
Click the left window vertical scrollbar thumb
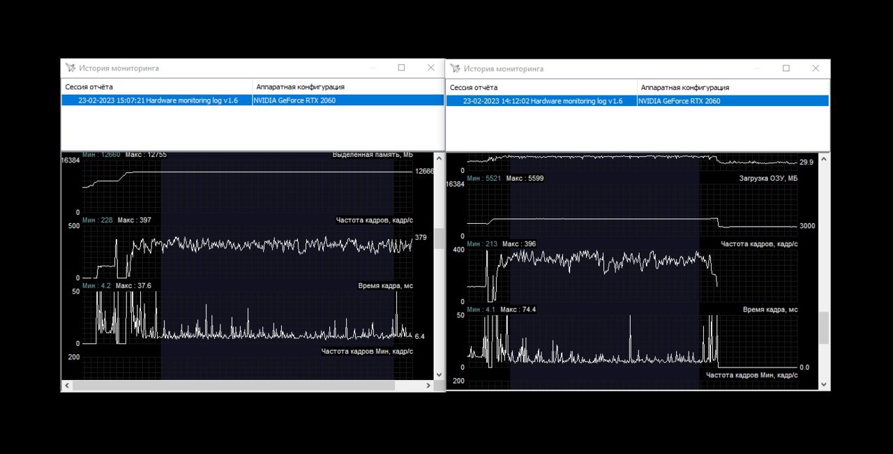[x=439, y=239]
